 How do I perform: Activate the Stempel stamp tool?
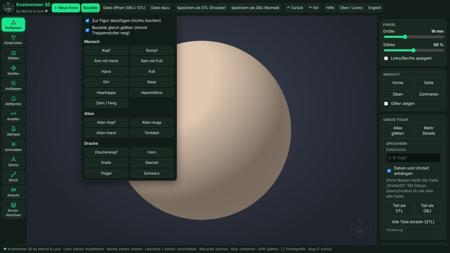13,131
